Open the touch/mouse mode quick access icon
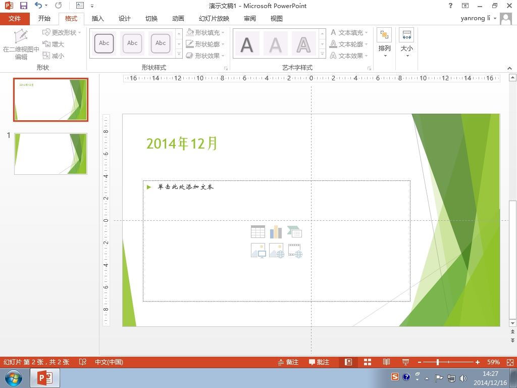Image resolution: width=517 pixels, height=388 pixels. (x=80, y=5)
